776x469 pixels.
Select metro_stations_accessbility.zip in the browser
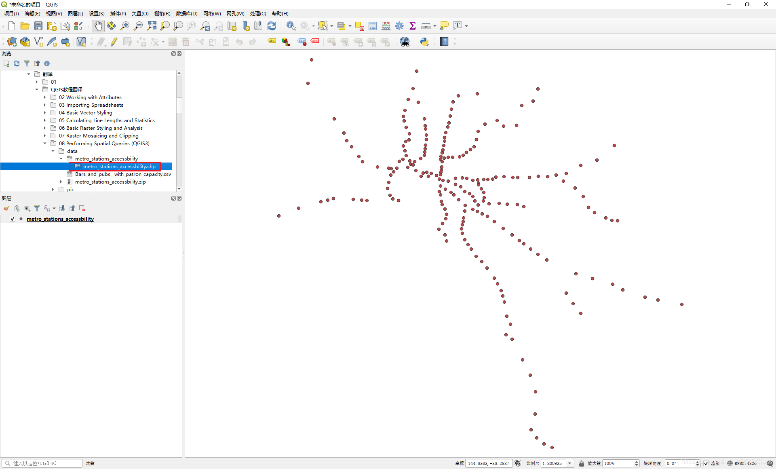pos(110,182)
